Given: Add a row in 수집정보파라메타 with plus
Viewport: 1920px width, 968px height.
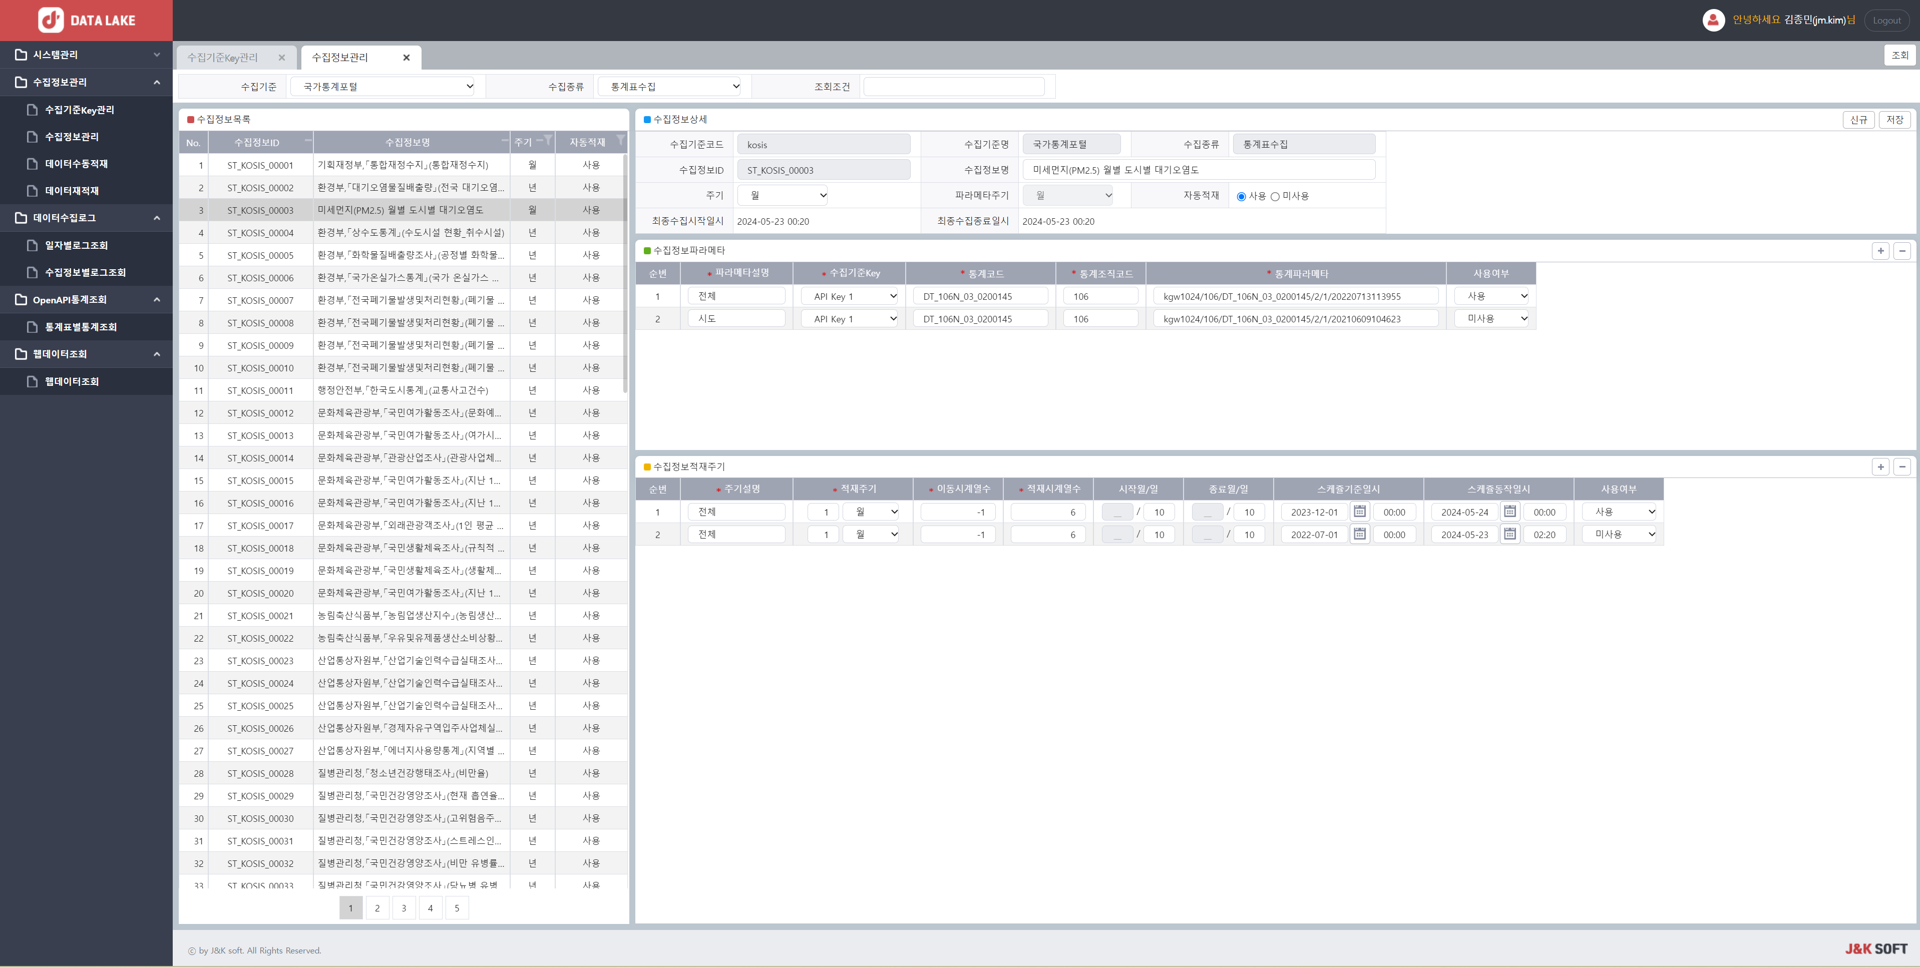Looking at the screenshot, I should [x=1880, y=250].
